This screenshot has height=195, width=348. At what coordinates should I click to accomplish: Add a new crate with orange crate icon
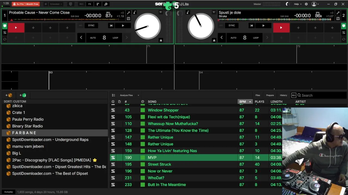[9, 95]
